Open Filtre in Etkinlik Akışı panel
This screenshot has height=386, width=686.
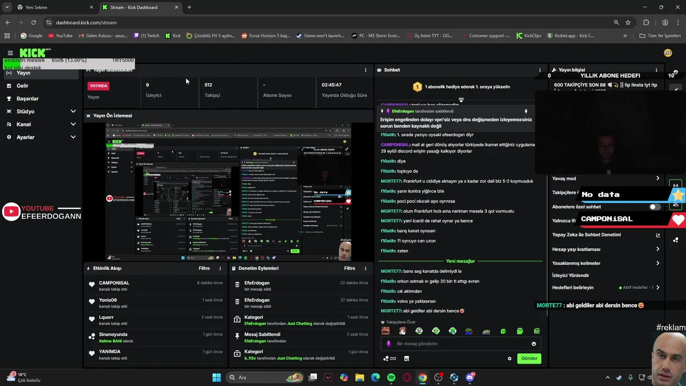(x=204, y=268)
